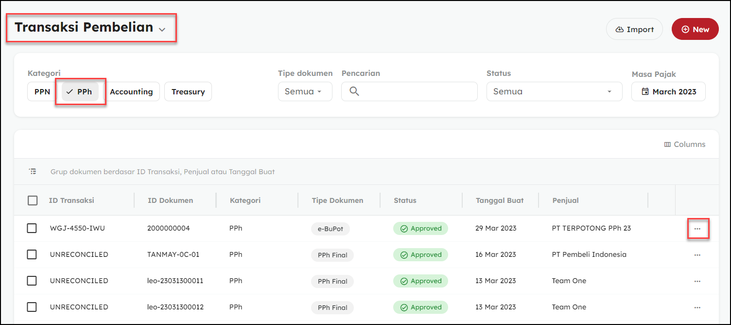Click the red New button

(x=695, y=29)
